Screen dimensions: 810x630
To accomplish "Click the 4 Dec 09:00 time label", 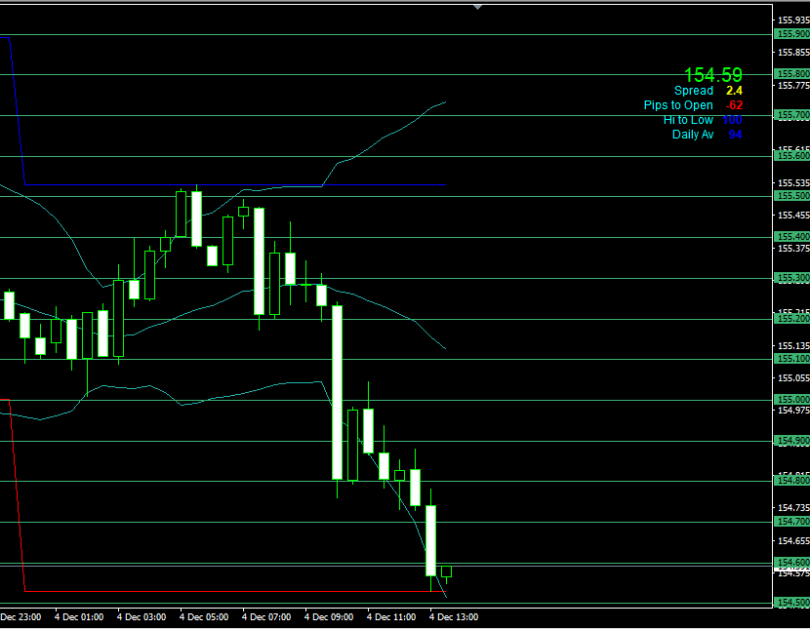I will (x=329, y=617).
